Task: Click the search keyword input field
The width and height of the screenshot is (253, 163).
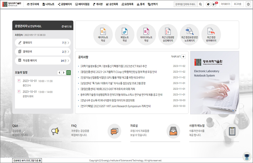Action: tap(186, 4)
